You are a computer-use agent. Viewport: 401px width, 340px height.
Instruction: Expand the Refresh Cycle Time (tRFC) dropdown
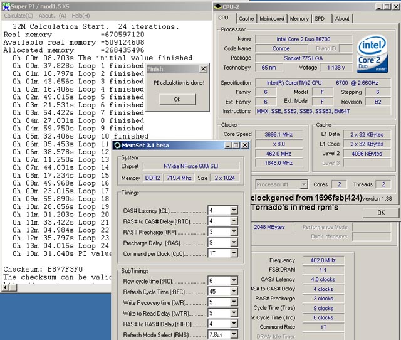tap(234, 291)
